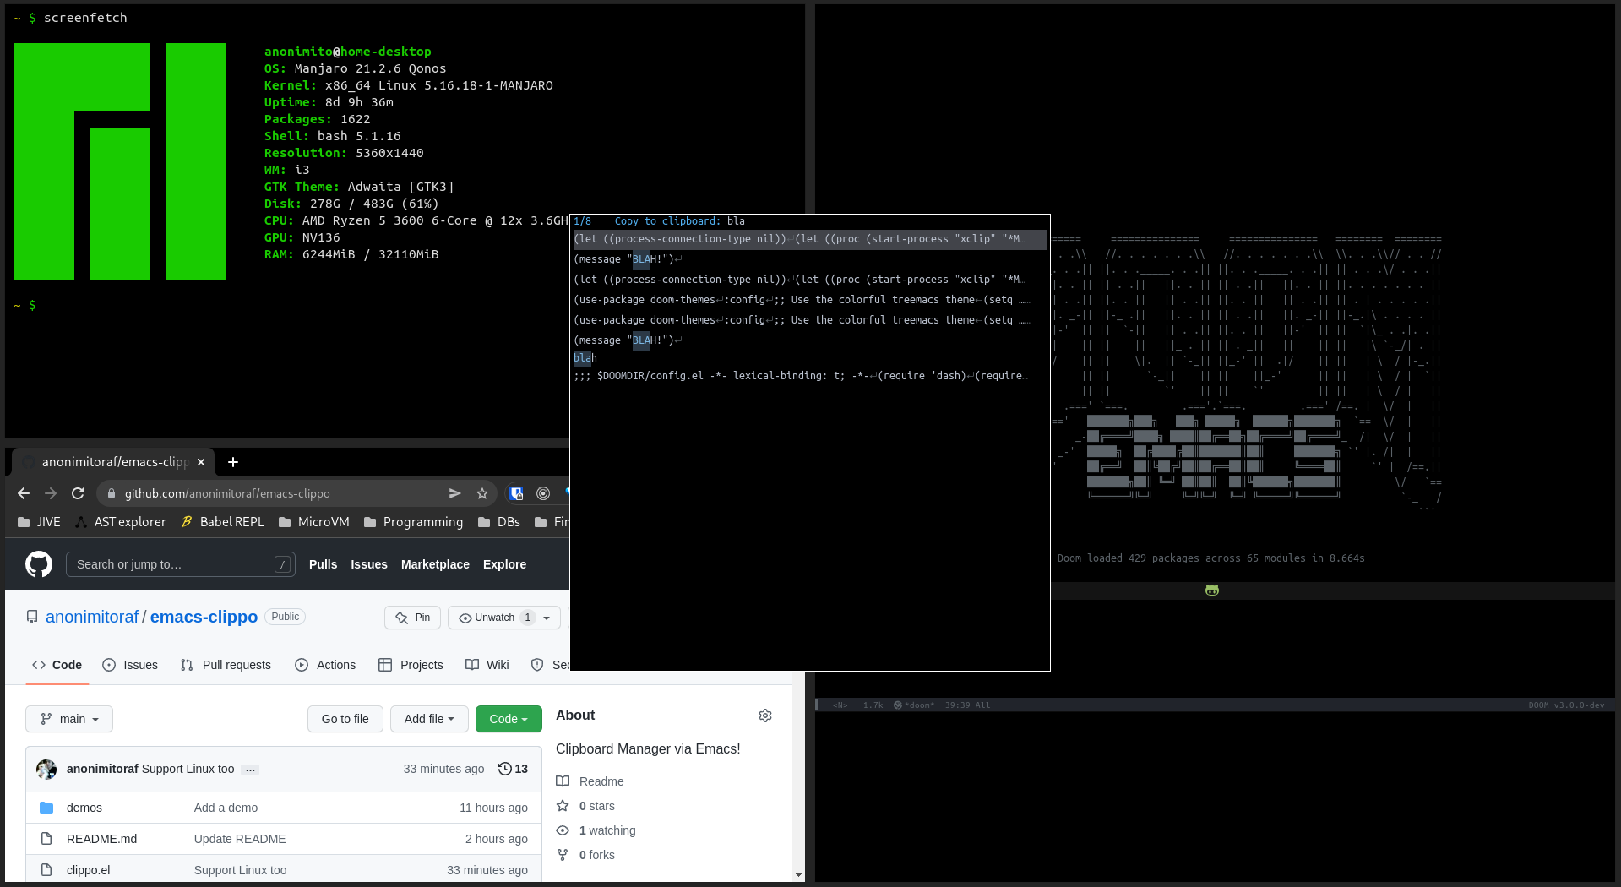Click the GitHub Octocat logo
This screenshot has width=1621, height=887.
coord(39,564)
